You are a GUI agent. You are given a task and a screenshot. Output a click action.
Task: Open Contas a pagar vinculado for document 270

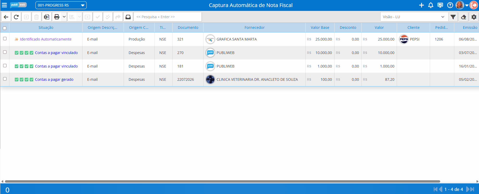click(x=56, y=53)
